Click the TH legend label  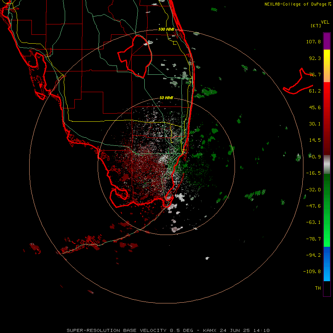318,288
